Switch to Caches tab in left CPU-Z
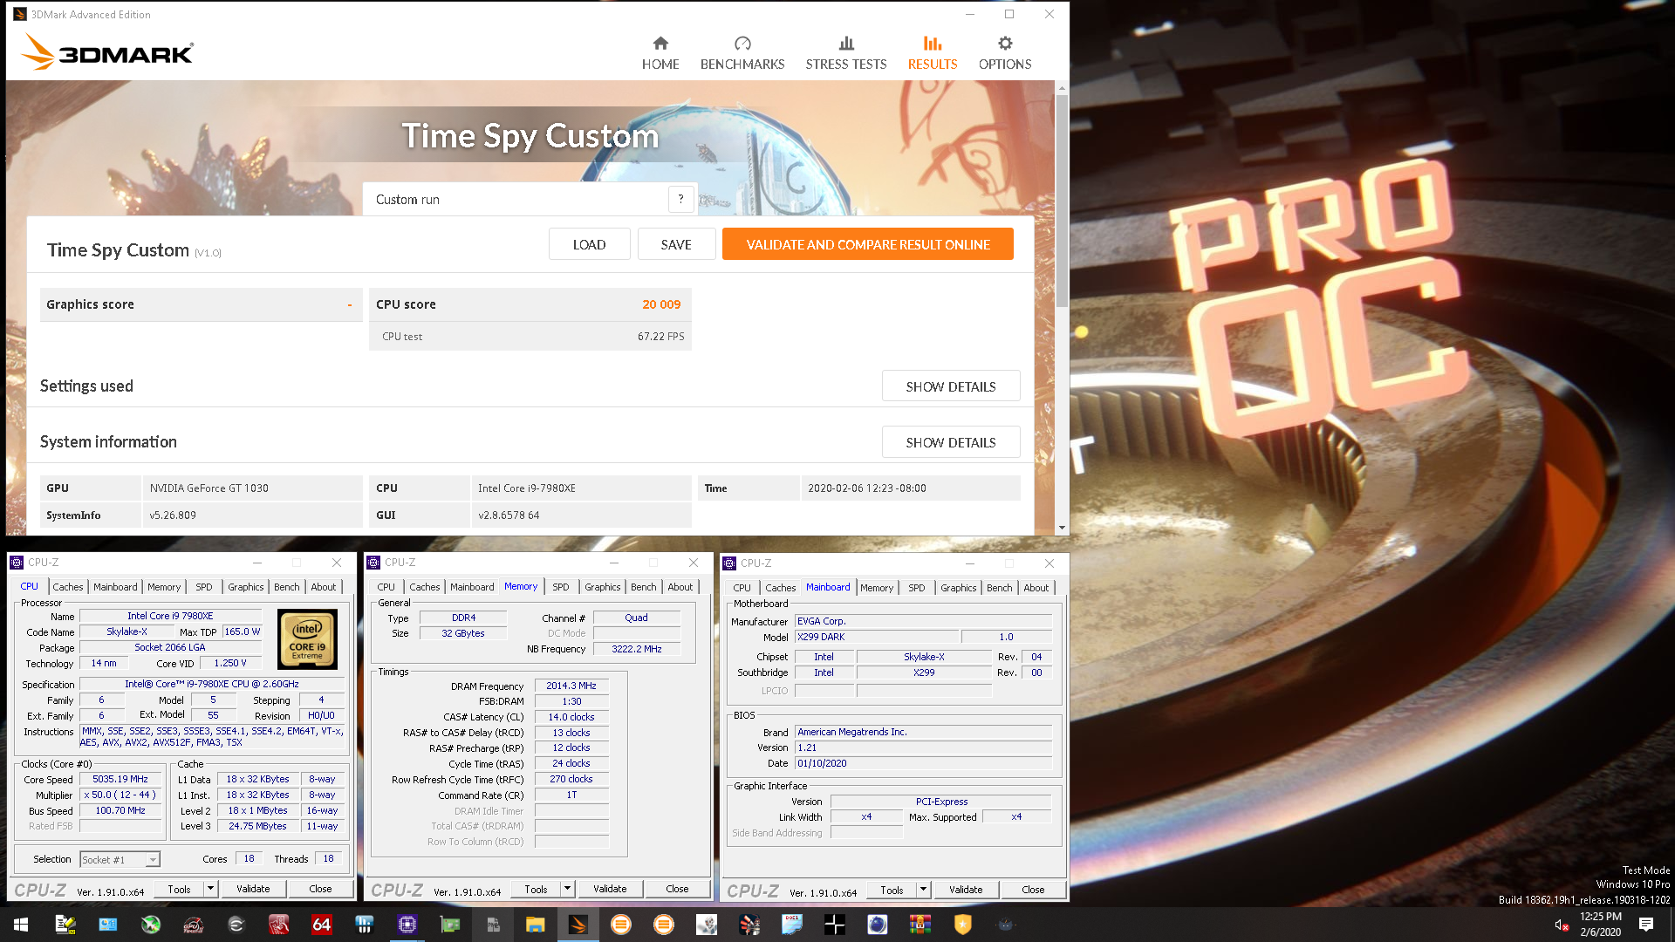Image resolution: width=1675 pixels, height=942 pixels. tap(67, 587)
